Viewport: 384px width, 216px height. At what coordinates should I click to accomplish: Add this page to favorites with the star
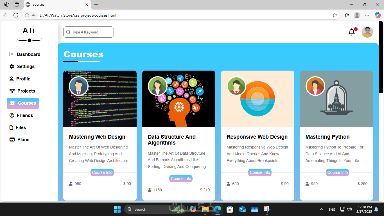[335, 15]
